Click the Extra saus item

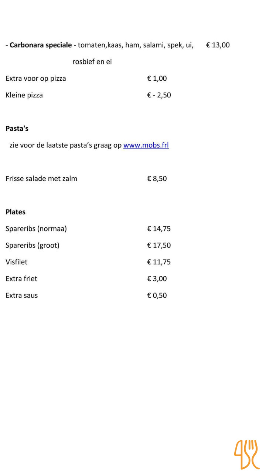tap(22, 295)
